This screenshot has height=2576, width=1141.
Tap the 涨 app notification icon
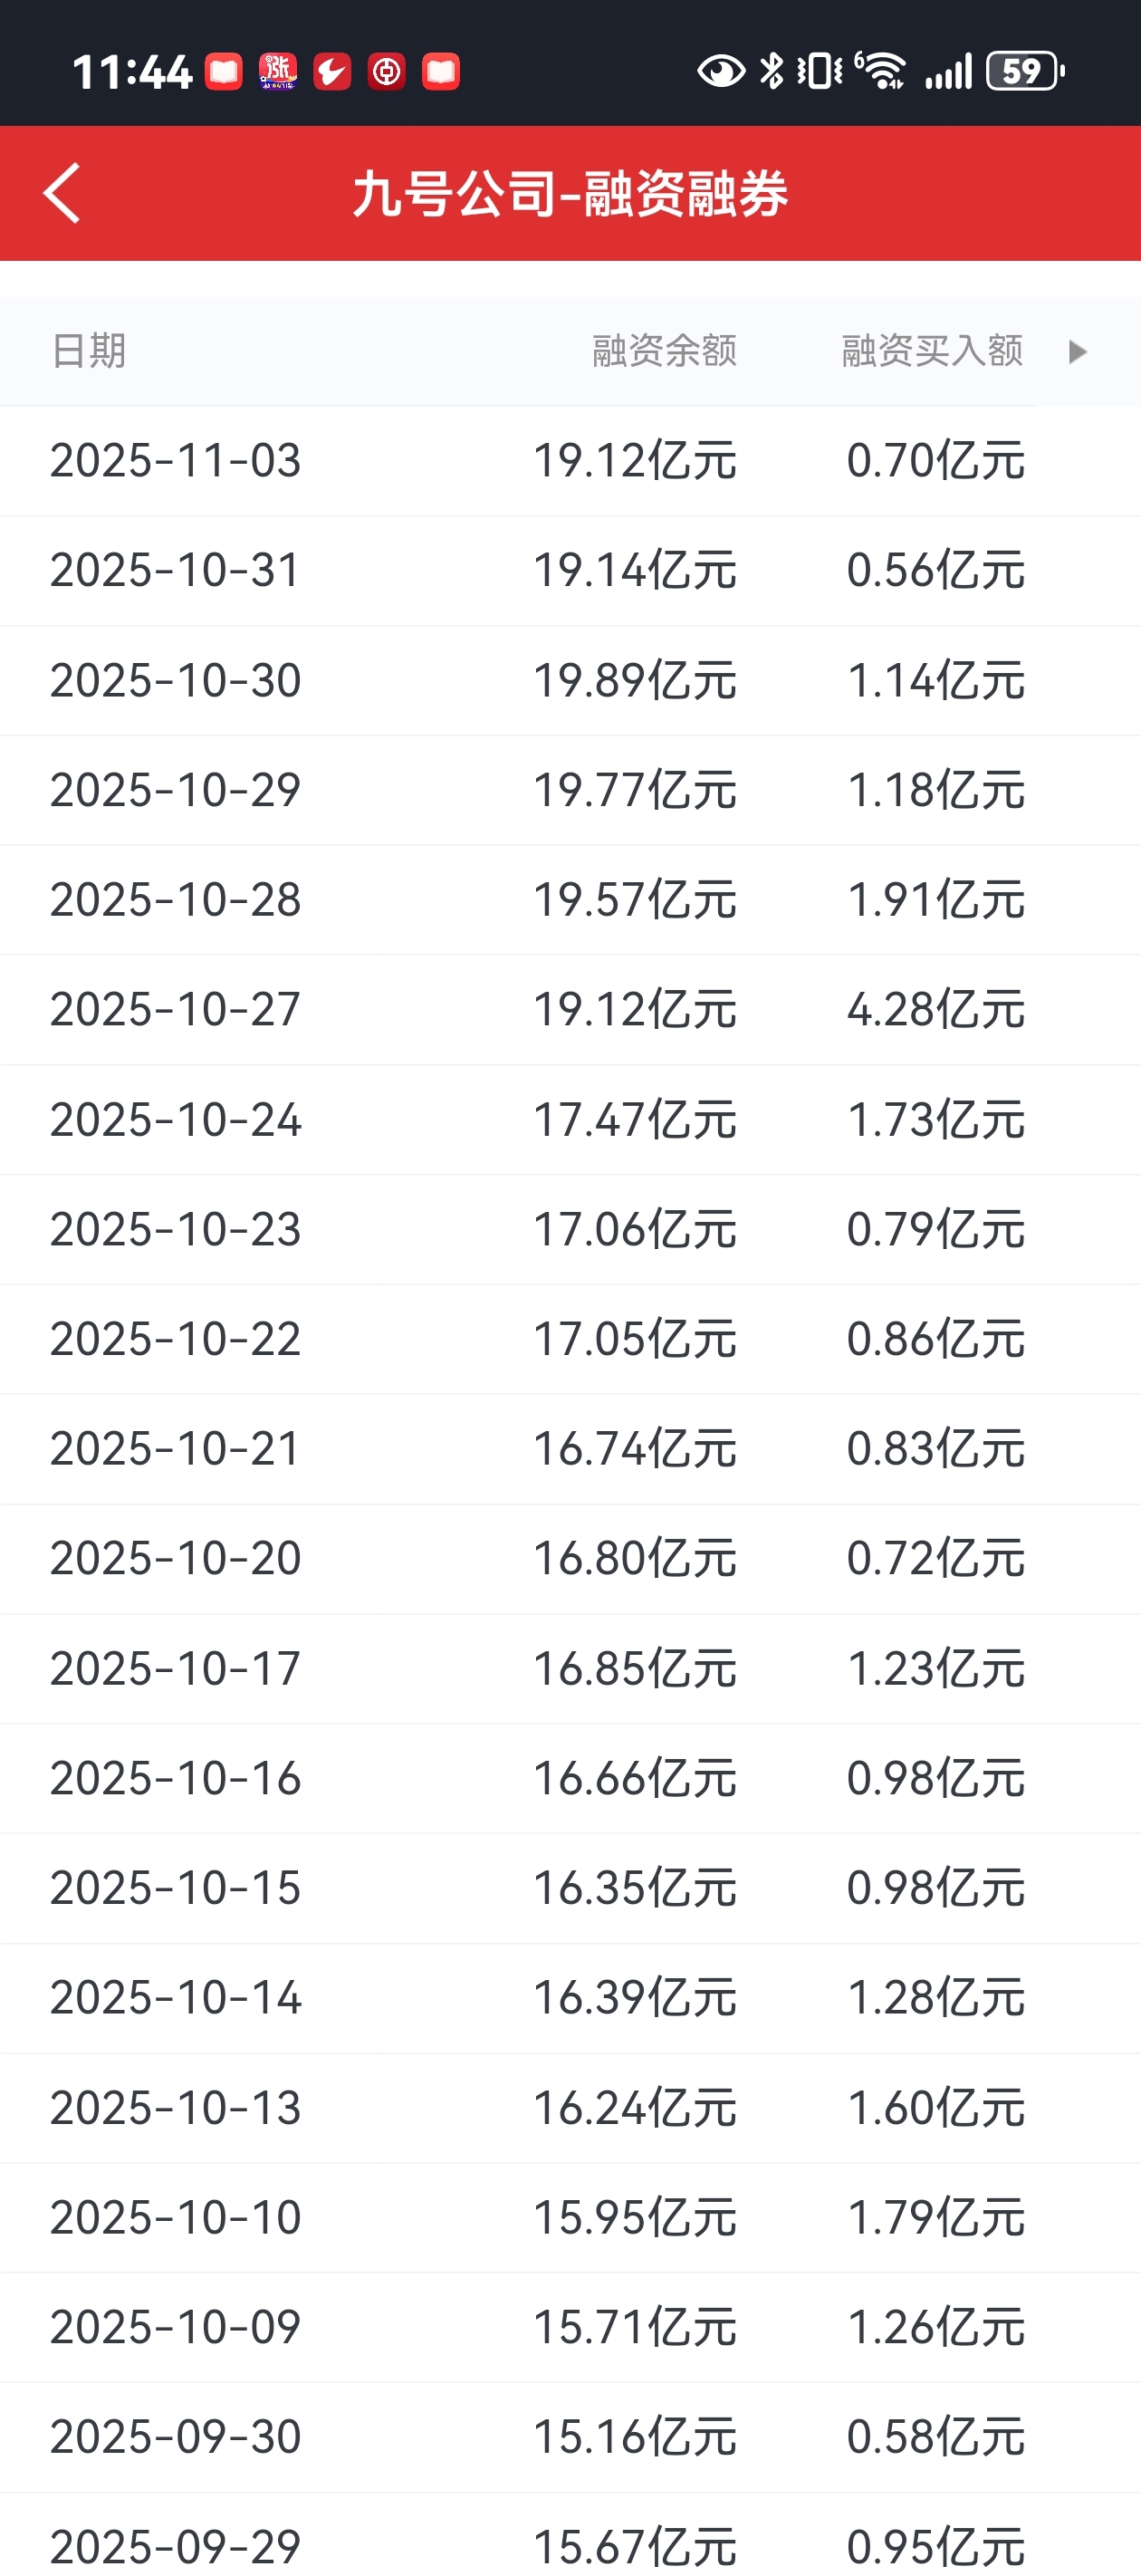click(278, 72)
